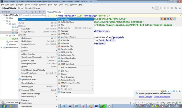The image size is (182, 108).
Task: Select Kotlin File/Class in New submenu
Action: click(76, 22)
